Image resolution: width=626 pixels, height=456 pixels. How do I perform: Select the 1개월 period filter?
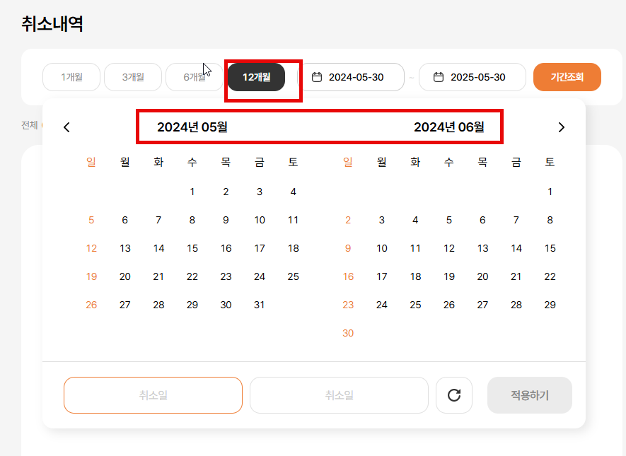[71, 77]
